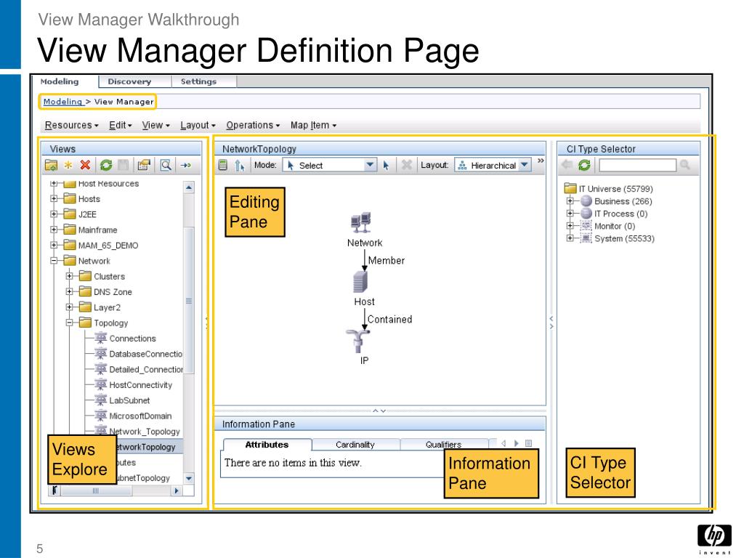Click the up-arrow cursor icon beside Mode label

240,165
